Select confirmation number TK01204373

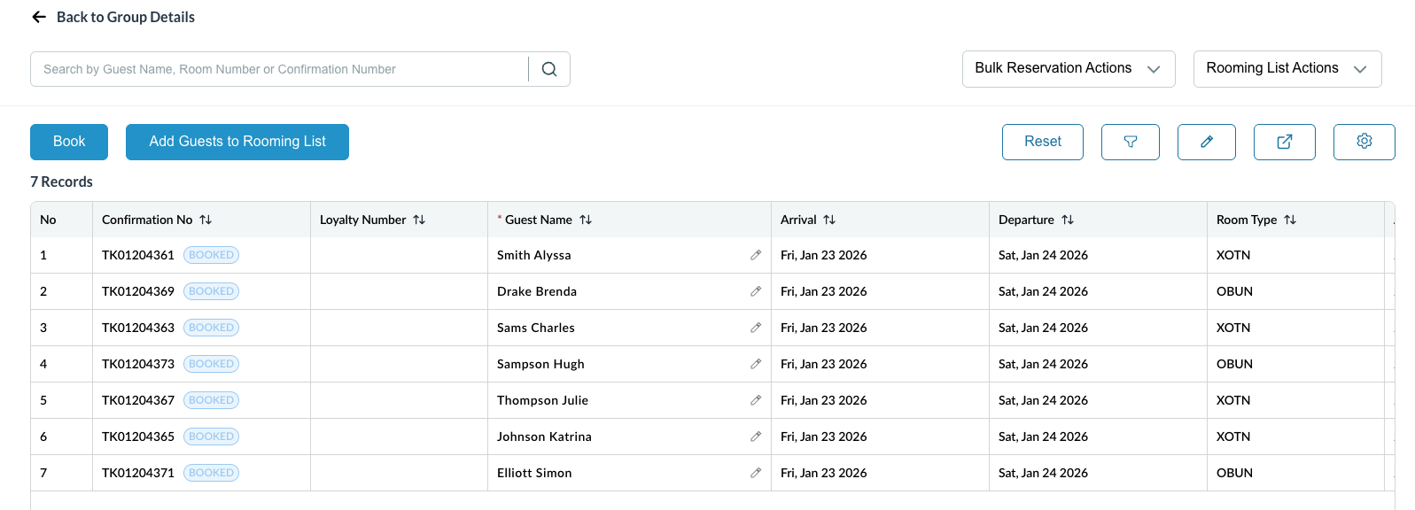tap(138, 364)
